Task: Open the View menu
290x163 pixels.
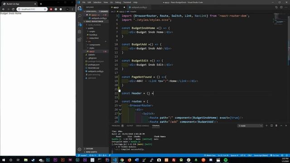Action: (x=106, y=2)
